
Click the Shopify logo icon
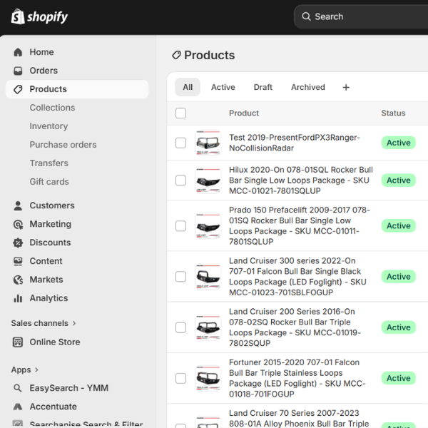pos(17,16)
